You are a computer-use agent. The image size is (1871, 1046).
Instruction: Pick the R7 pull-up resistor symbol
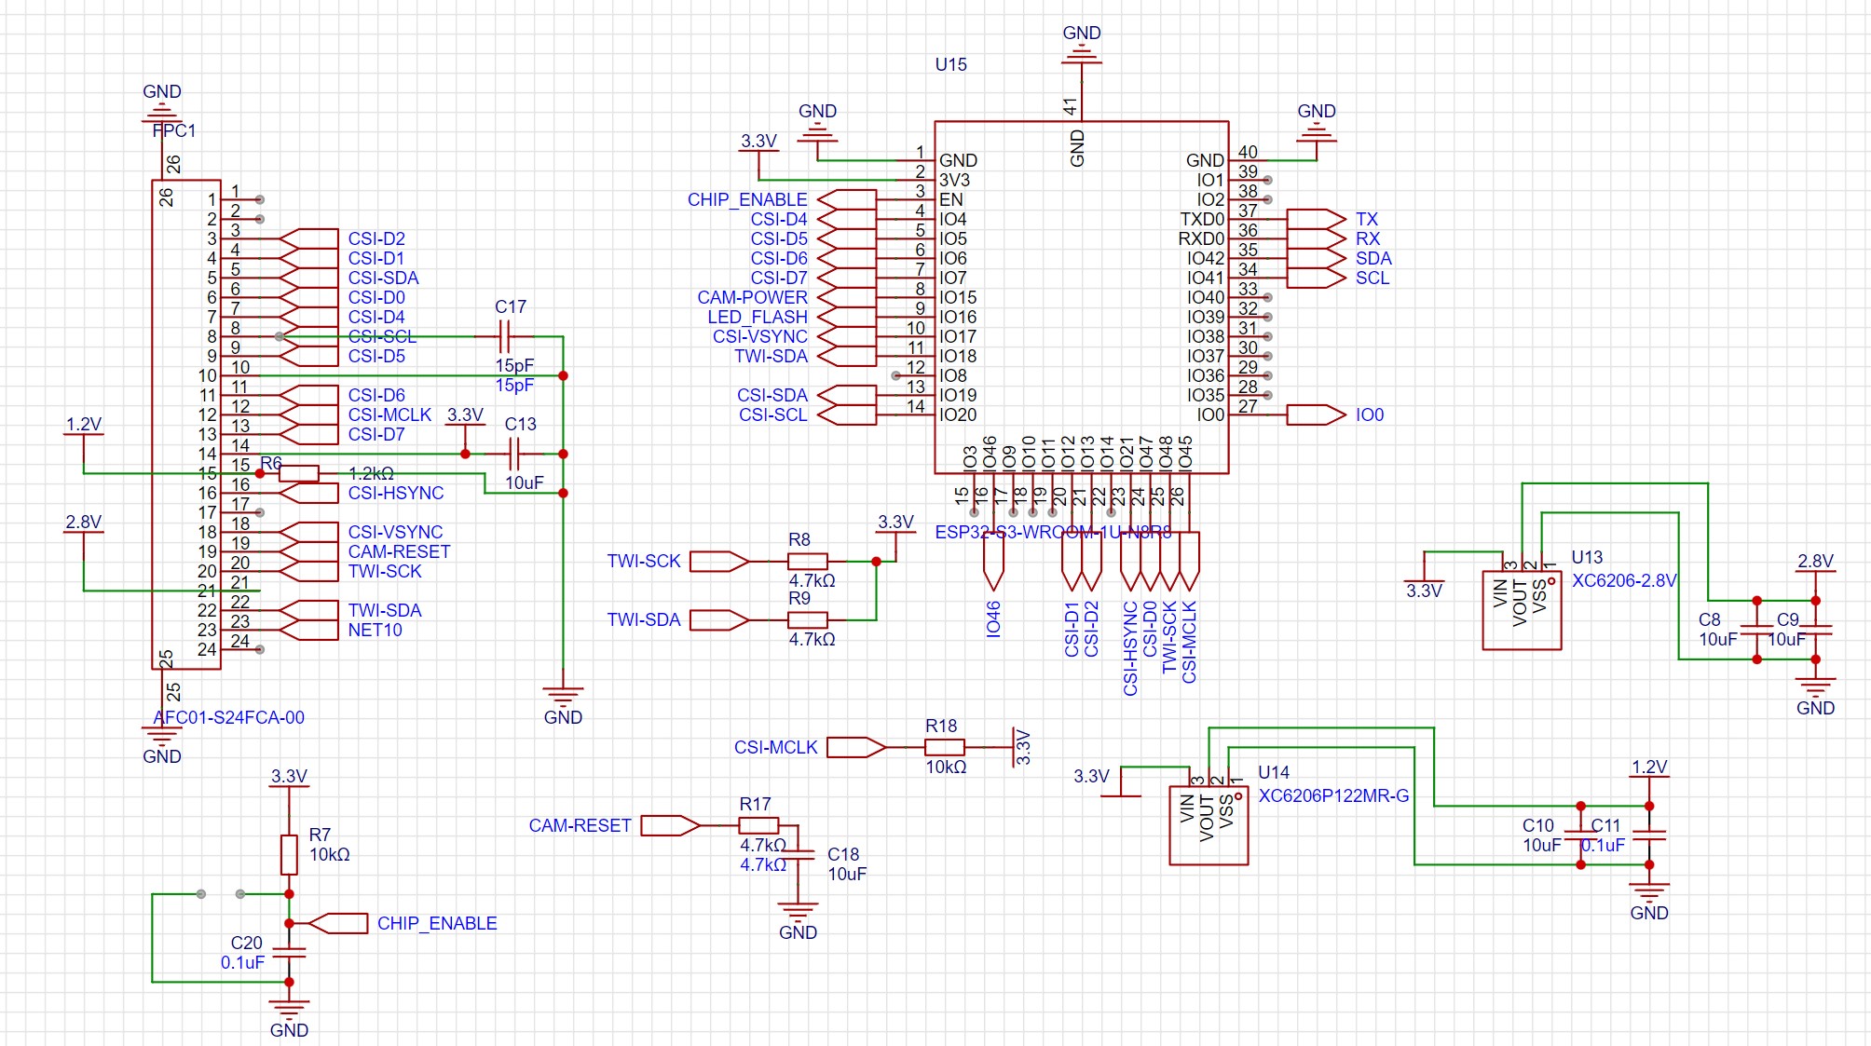pyautogui.click(x=289, y=854)
